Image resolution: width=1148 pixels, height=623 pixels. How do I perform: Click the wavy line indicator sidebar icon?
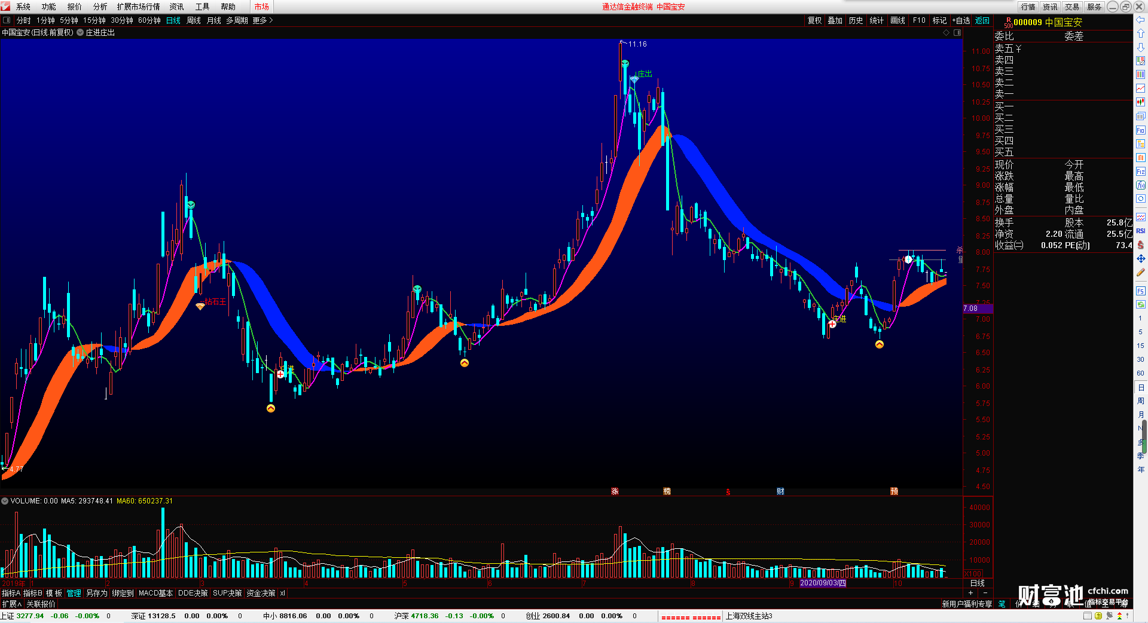(1140, 217)
